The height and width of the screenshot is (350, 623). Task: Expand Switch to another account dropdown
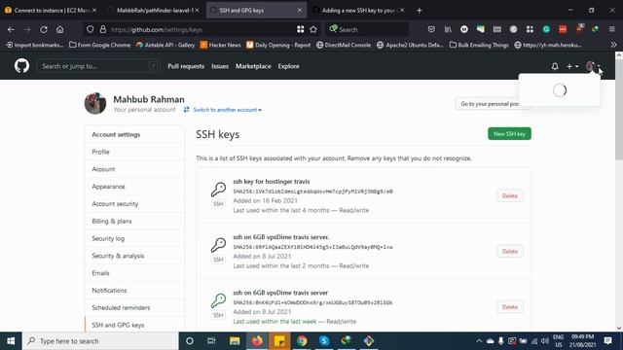point(227,110)
